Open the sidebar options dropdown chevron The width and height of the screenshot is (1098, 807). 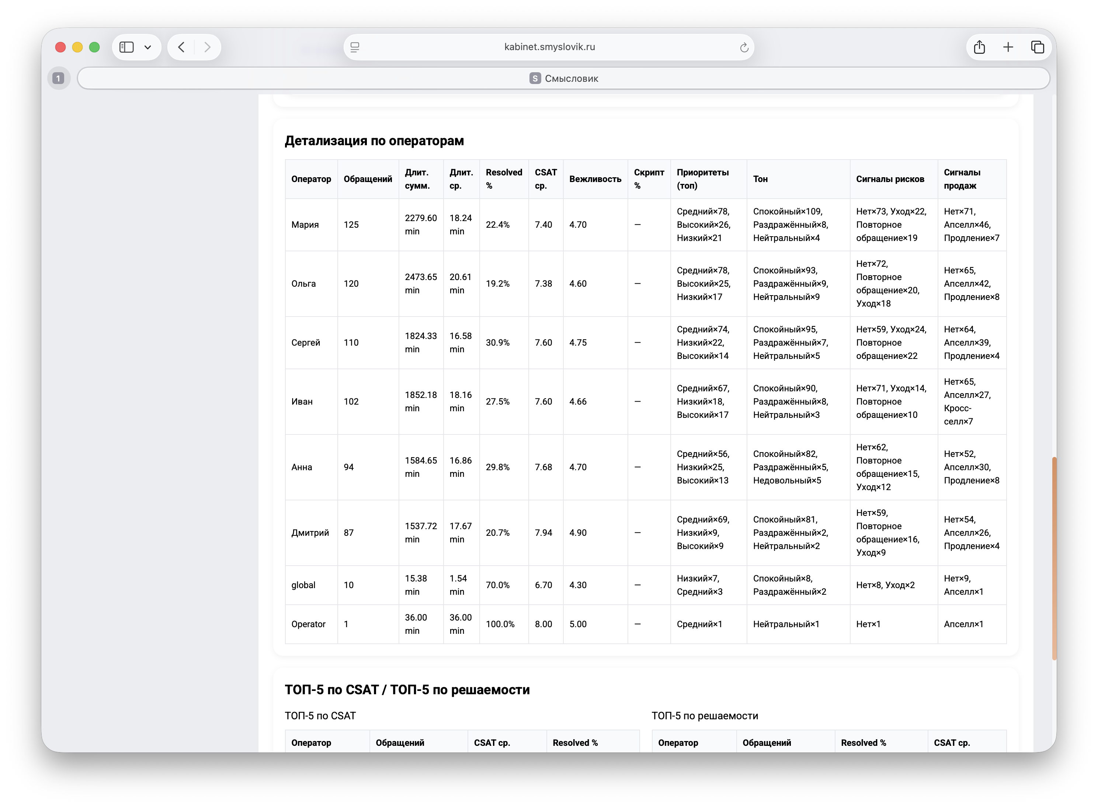pos(147,48)
